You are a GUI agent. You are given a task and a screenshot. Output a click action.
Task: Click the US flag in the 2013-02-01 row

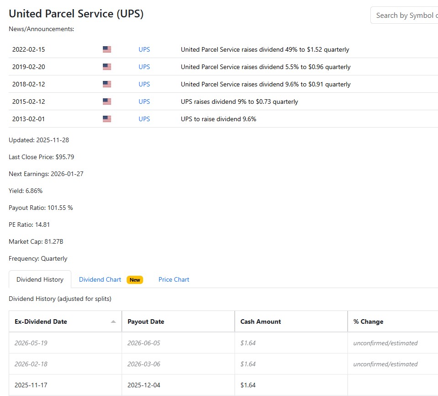[x=107, y=119]
